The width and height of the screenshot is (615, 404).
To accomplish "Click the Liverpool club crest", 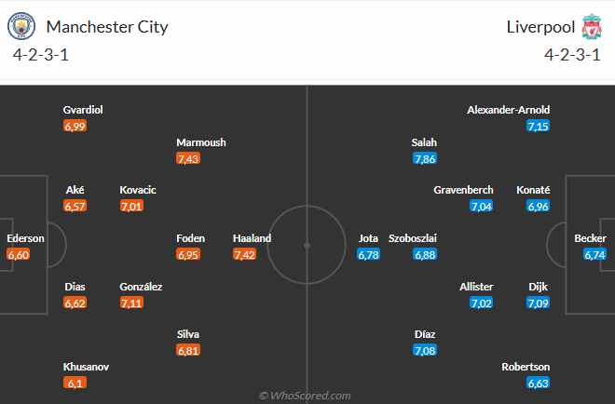I will (x=592, y=26).
